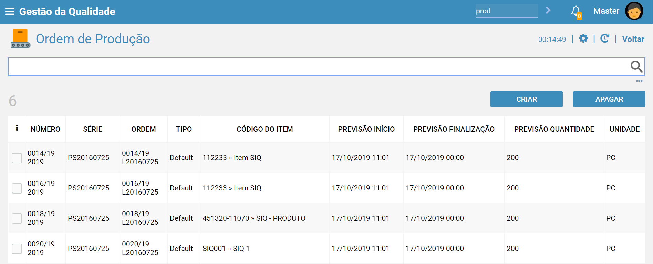The image size is (653, 264).
Task: Click the search magnifier icon
Action: tap(636, 66)
